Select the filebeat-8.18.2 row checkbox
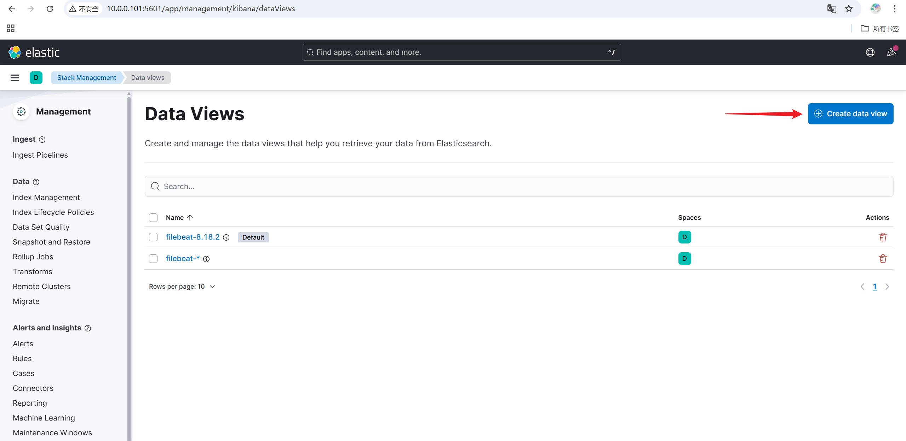 pyautogui.click(x=153, y=237)
